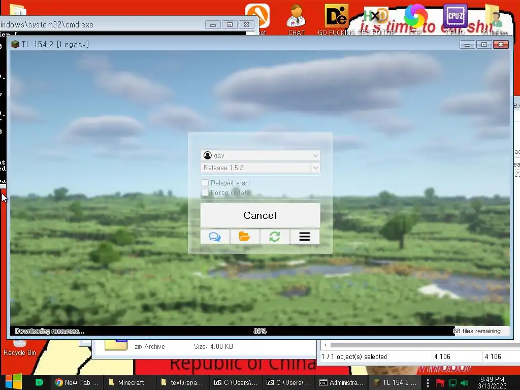The height and width of the screenshot is (390, 520).
Task: Switch to Administrator cmd taskbar item
Action: tap(341, 382)
